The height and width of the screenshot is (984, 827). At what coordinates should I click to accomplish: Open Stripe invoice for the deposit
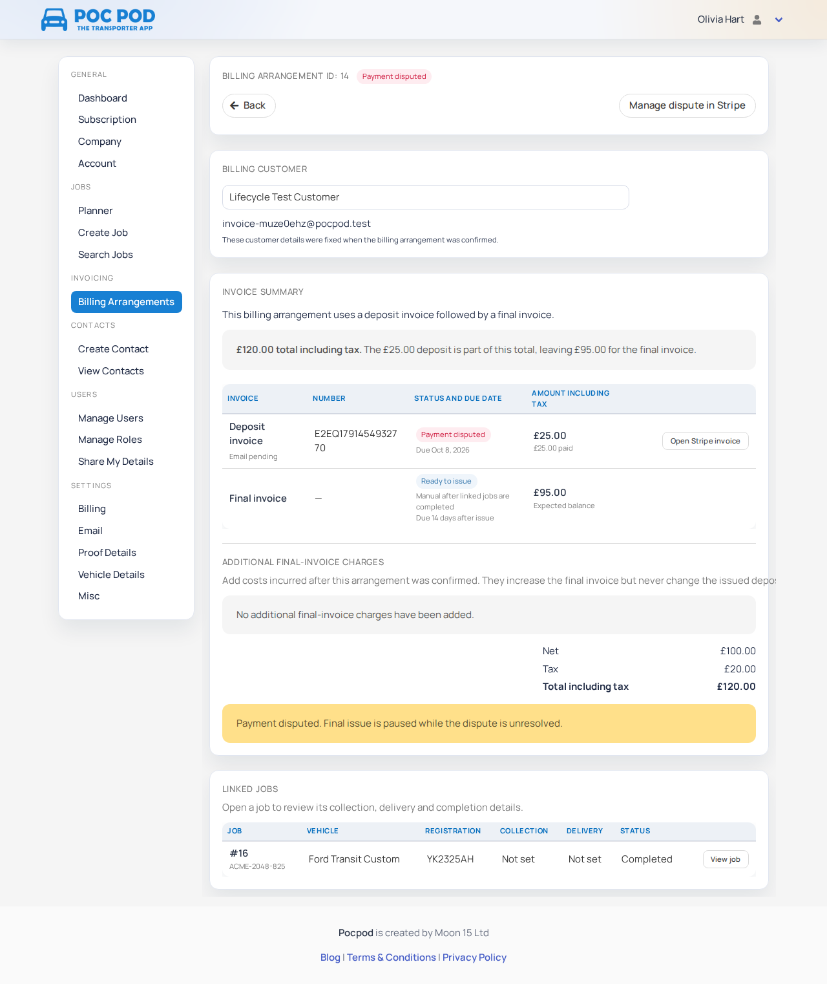coord(706,441)
